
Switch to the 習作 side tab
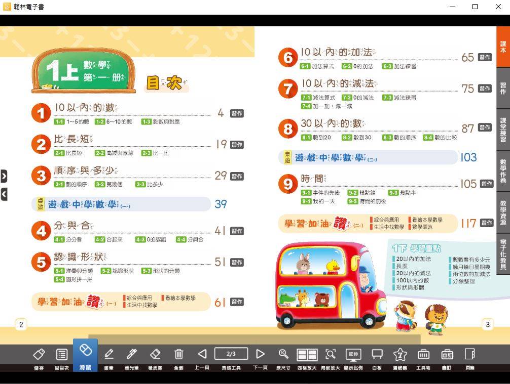[503, 89]
